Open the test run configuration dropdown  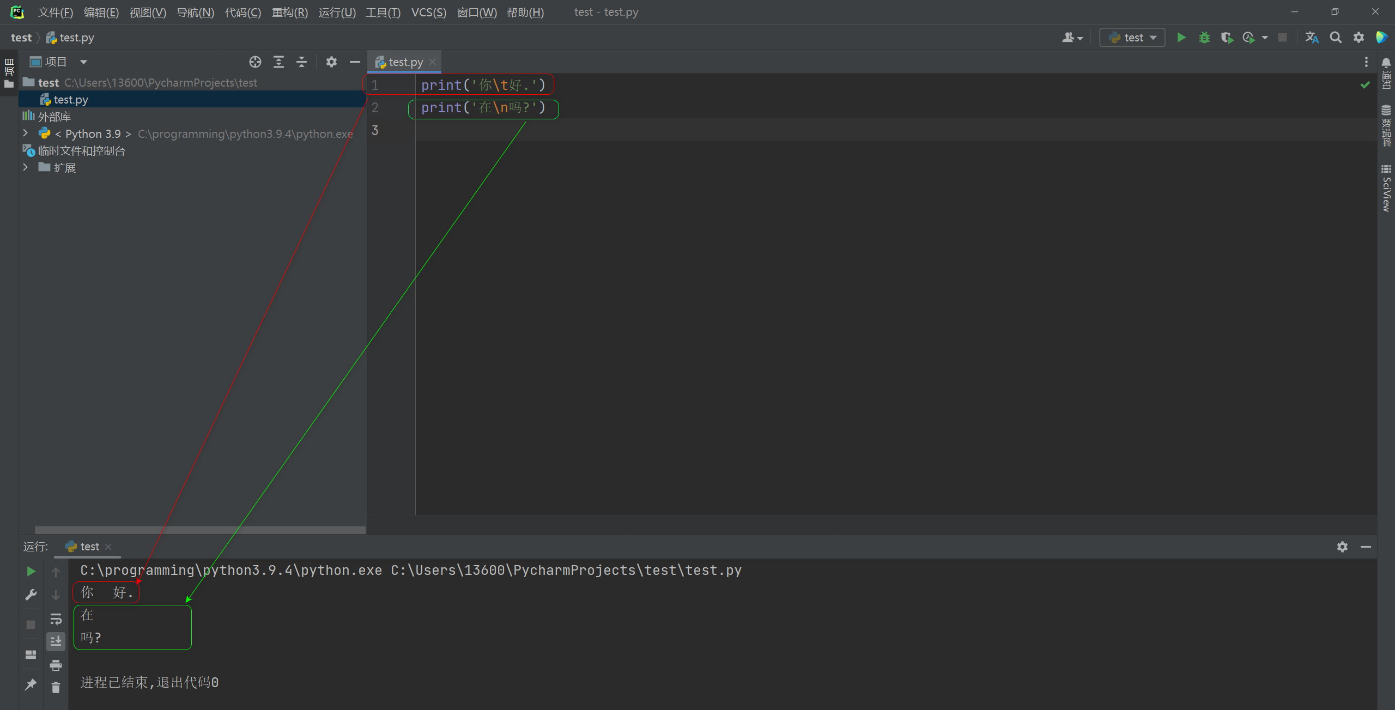(x=1132, y=38)
